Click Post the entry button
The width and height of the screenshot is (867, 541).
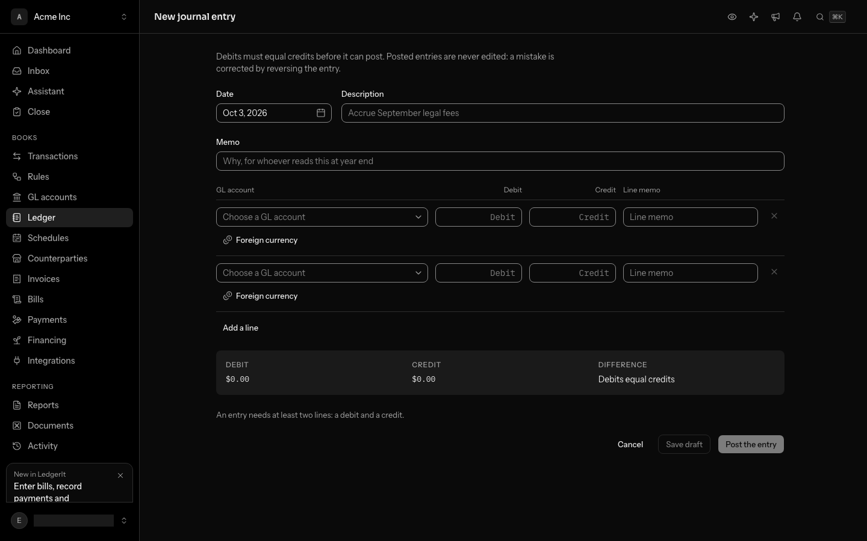point(751,444)
